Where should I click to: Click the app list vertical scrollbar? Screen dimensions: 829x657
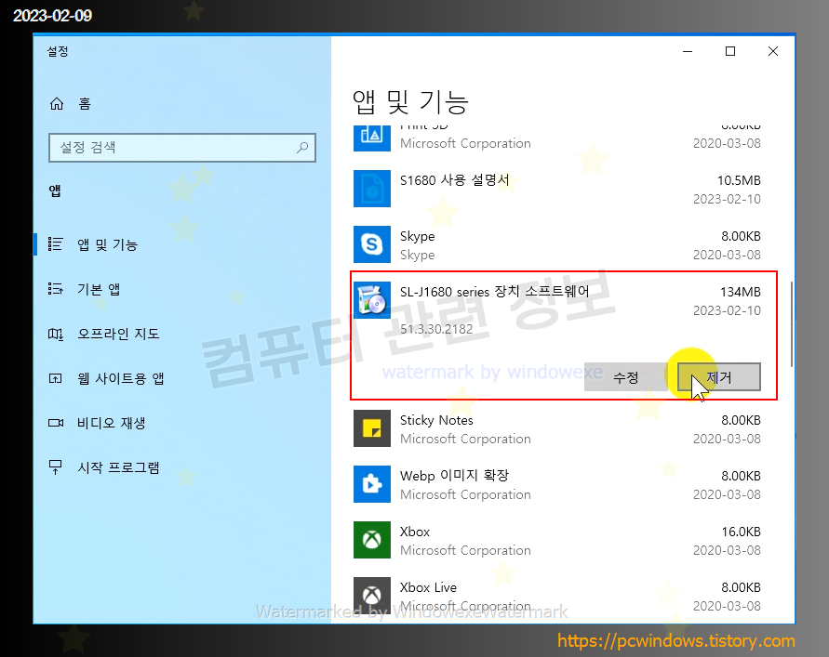792,324
